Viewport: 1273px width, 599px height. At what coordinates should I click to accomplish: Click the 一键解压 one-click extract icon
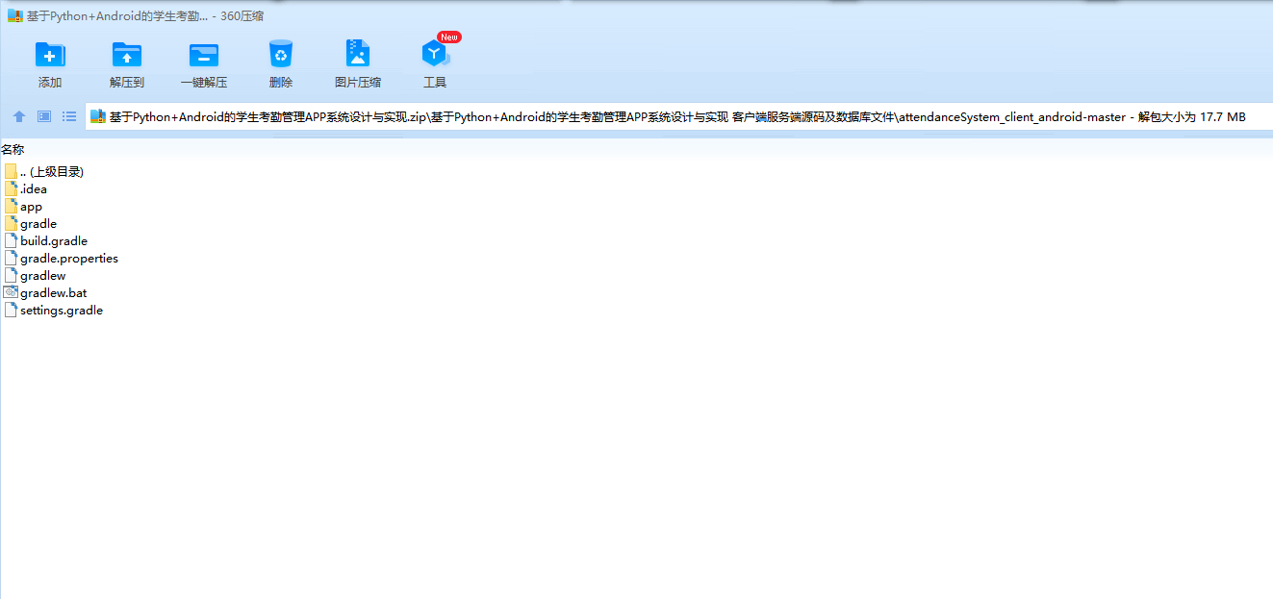tap(204, 55)
